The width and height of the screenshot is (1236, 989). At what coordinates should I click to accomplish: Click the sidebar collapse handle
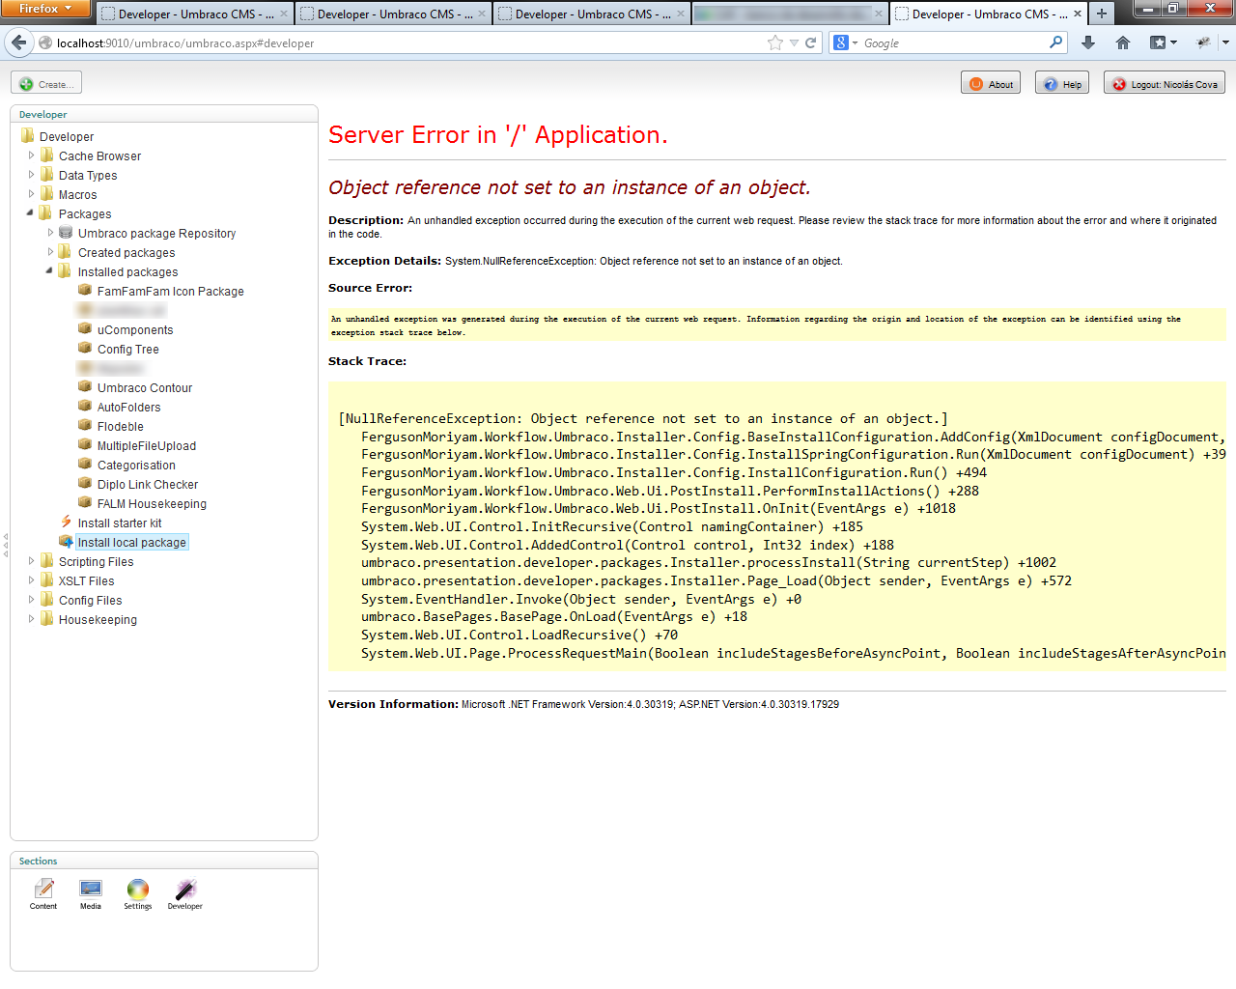pyautogui.click(x=5, y=545)
